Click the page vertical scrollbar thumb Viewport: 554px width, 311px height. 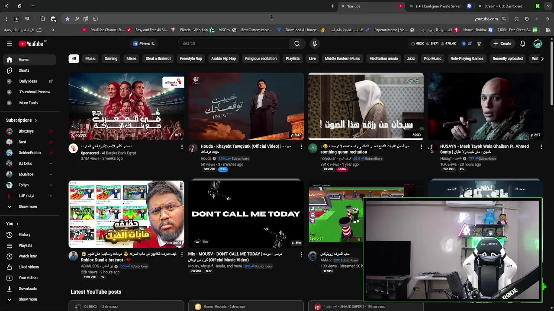click(x=551, y=73)
